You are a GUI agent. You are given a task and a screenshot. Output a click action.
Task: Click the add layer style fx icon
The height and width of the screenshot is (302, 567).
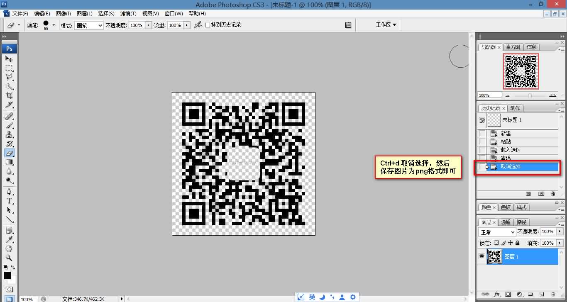pyautogui.click(x=497, y=294)
